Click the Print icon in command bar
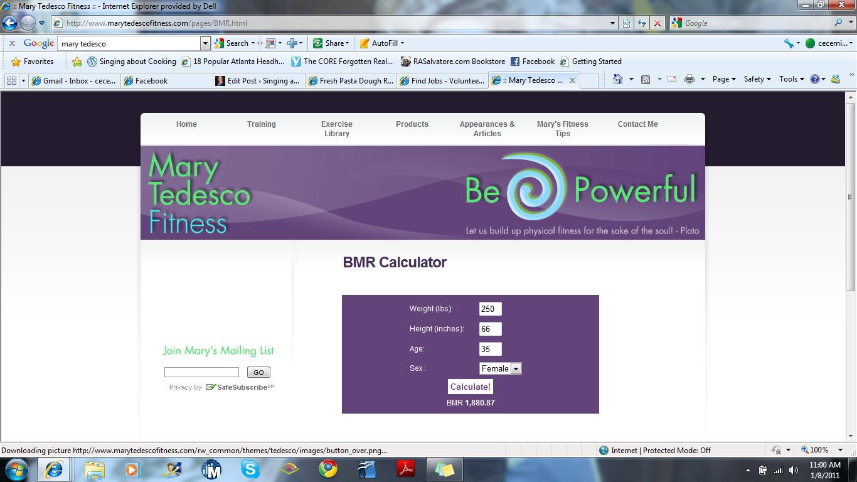Image resolution: width=857 pixels, height=482 pixels. coord(689,79)
